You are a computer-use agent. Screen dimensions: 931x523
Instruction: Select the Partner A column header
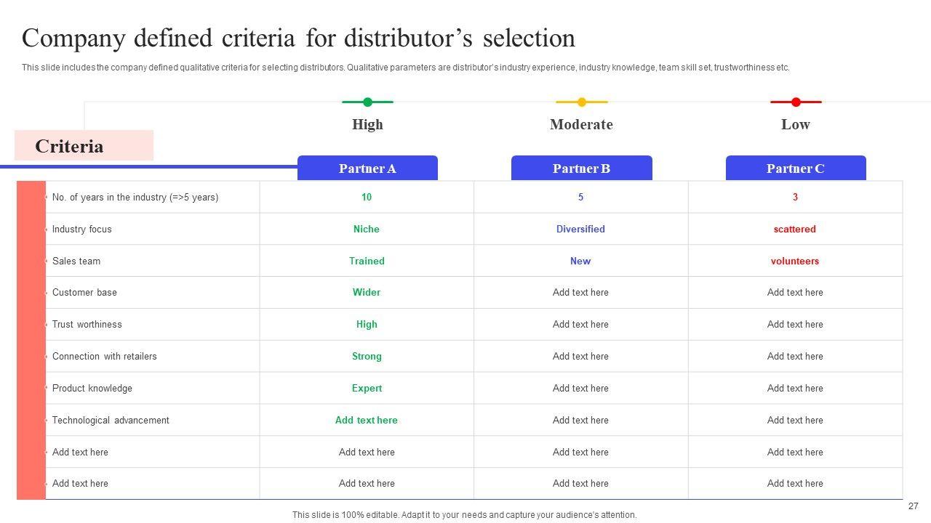(x=367, y=169)
